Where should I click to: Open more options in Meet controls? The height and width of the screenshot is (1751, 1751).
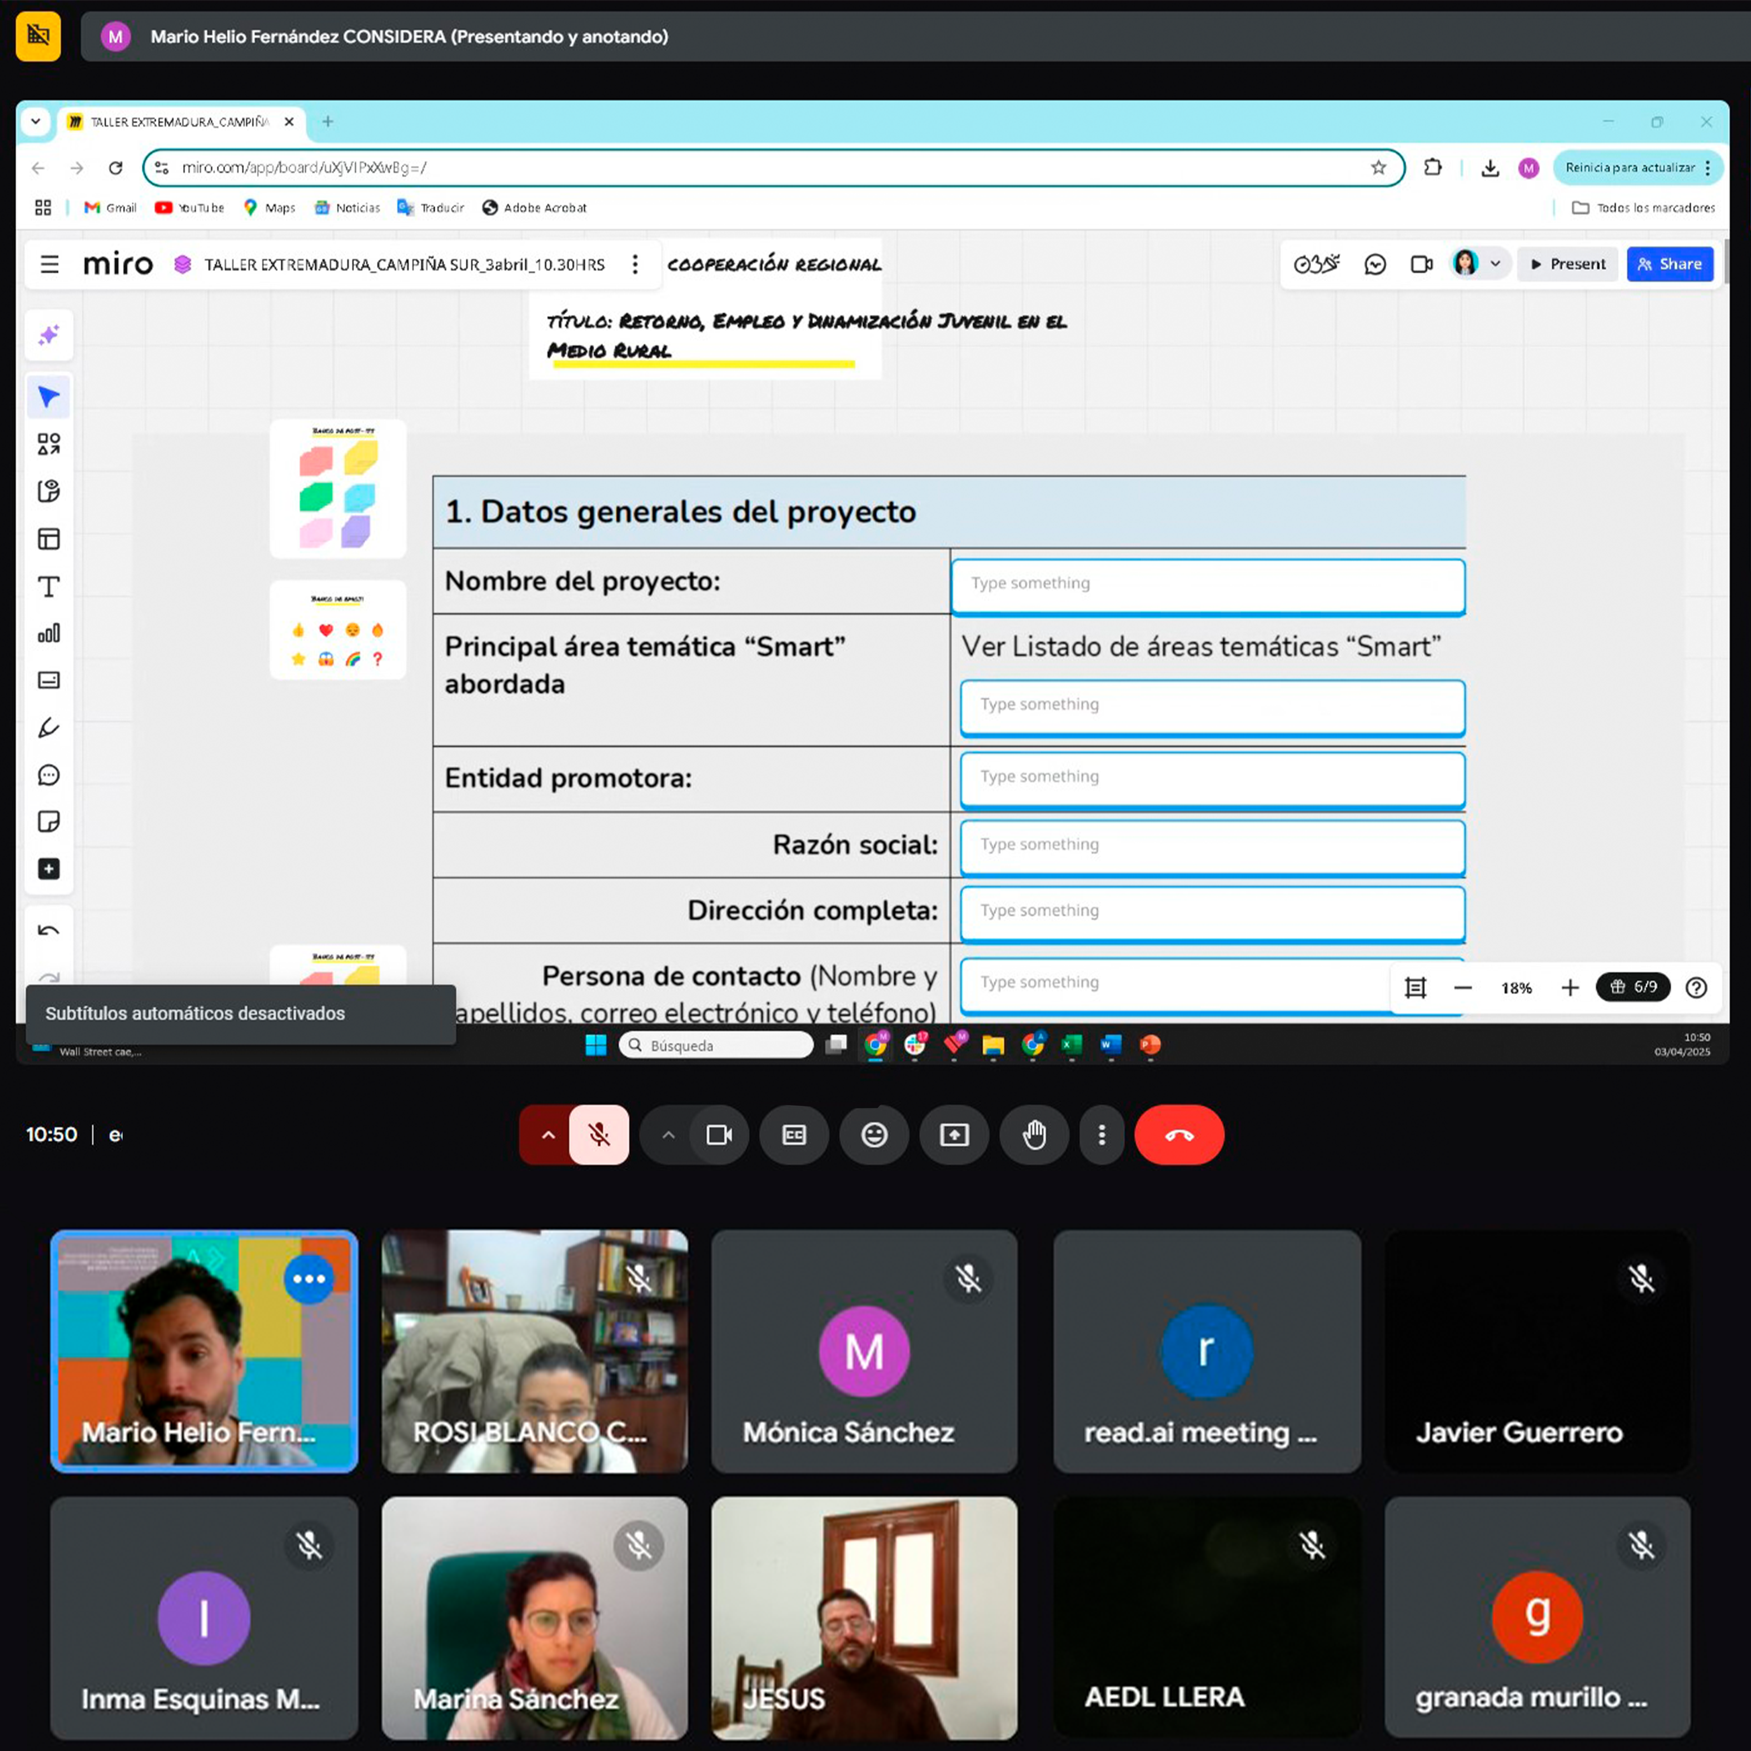pos(1102,1135)
